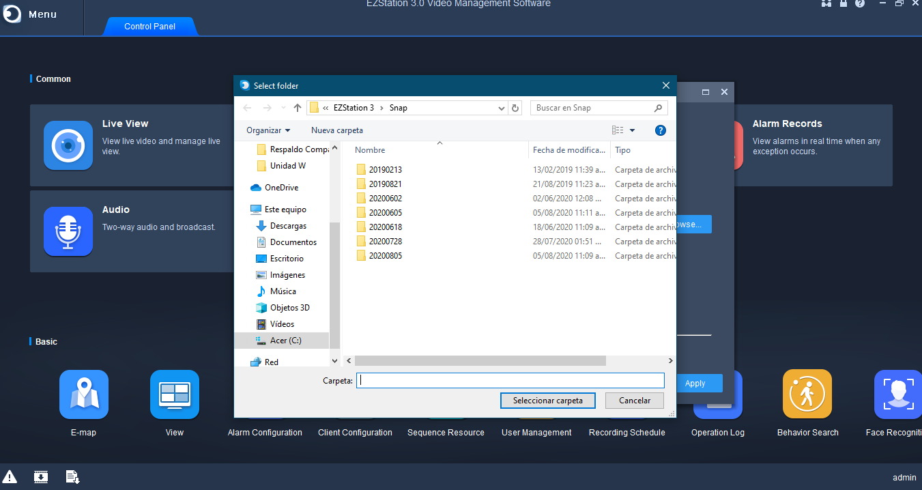Screen dimensions: 922x490
Task: Select the folder named 20200618
Action: pos(386,227)
